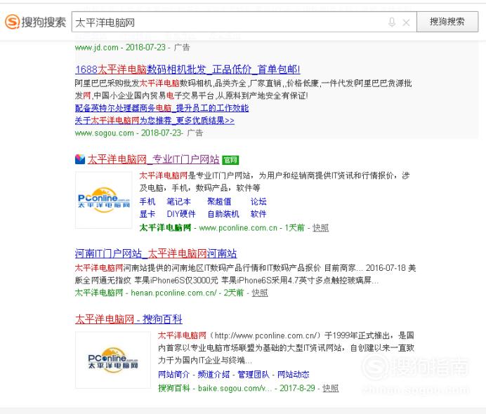Image resolution: width=486 pixels, height=414 pixels.
Task: Open the 手机 sublink
Action: coord(147,201)
